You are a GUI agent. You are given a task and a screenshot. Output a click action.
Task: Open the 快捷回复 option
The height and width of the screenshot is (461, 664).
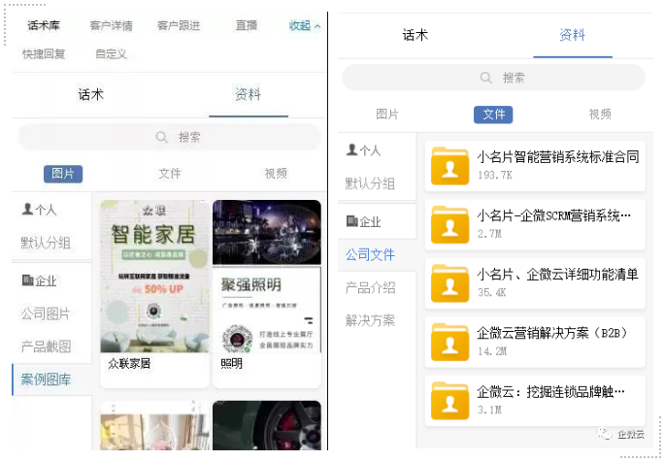tap(44, 54)
